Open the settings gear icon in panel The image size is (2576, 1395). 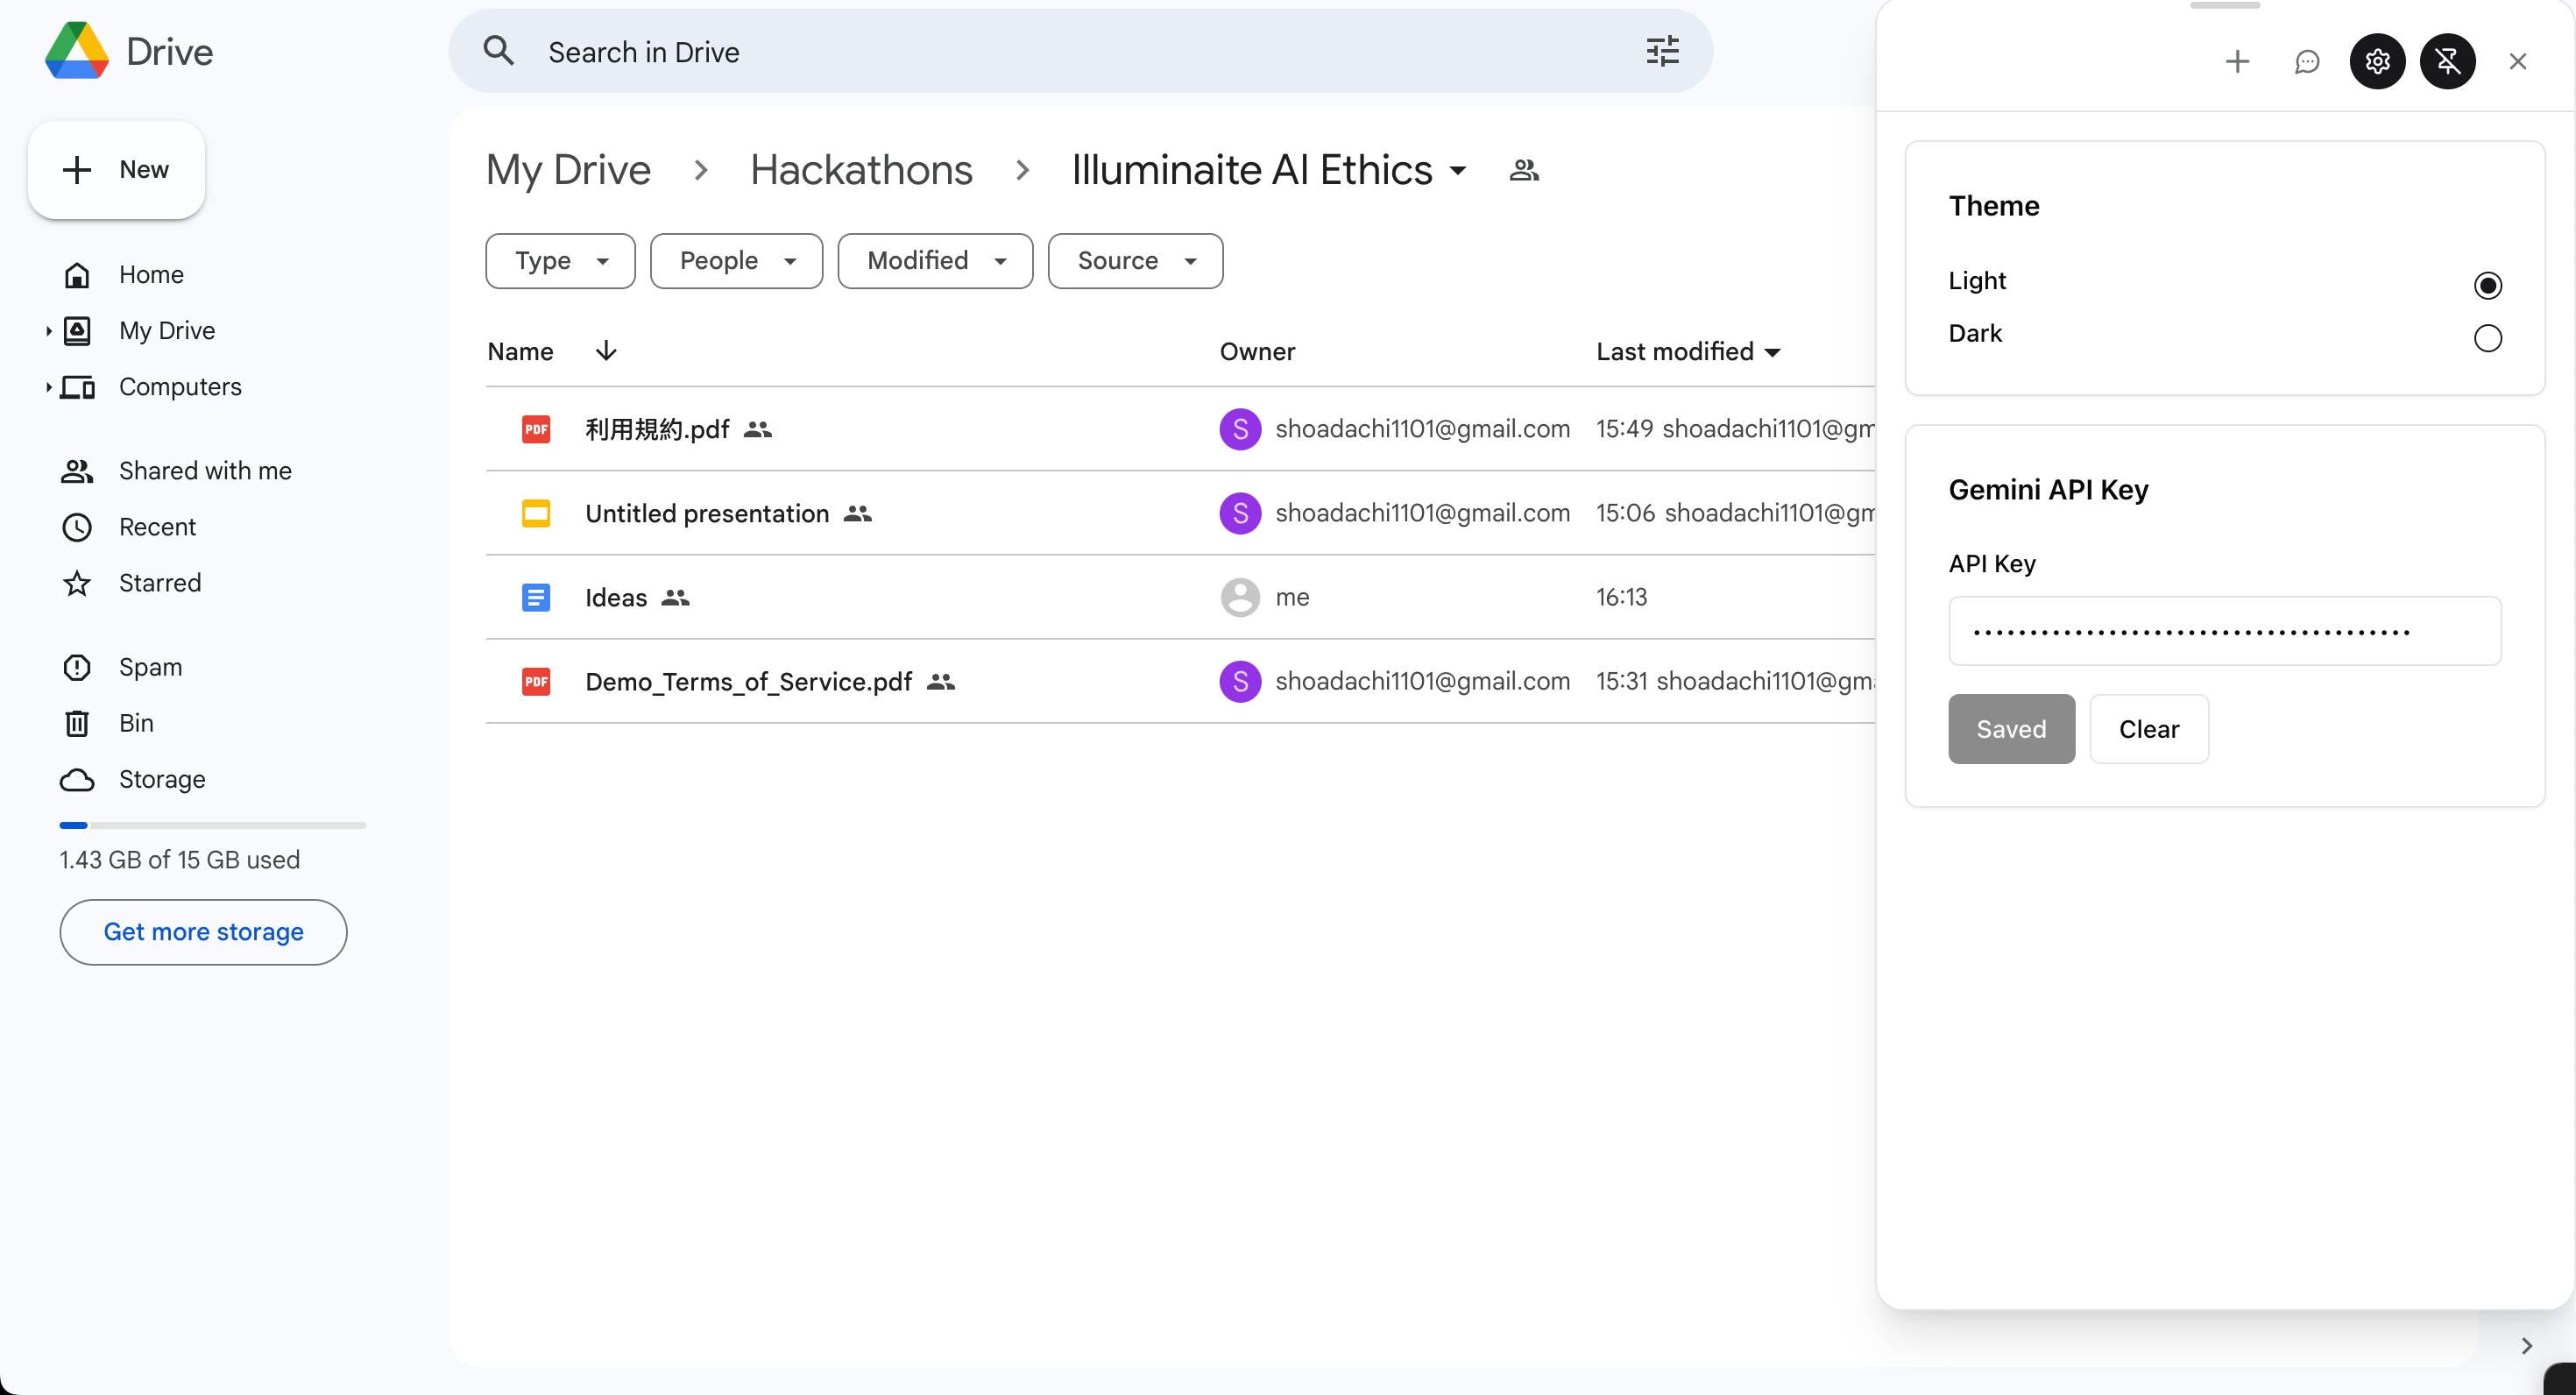[2377, 62]
